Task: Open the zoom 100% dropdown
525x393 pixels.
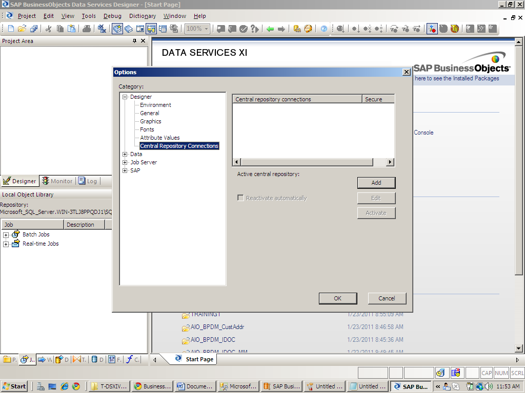Action: pos(206,29)
